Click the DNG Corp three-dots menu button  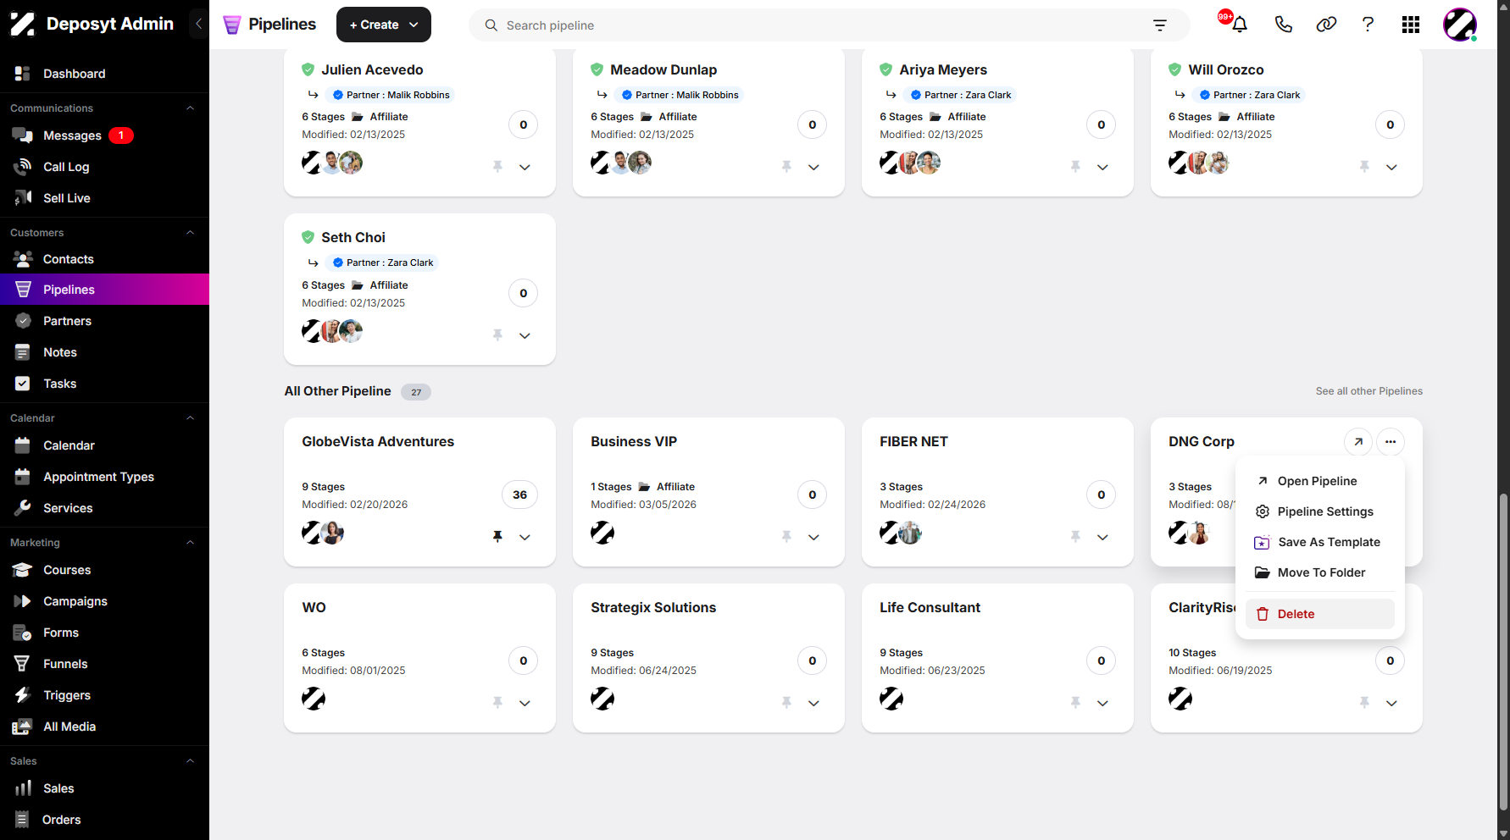[1391, 441]
